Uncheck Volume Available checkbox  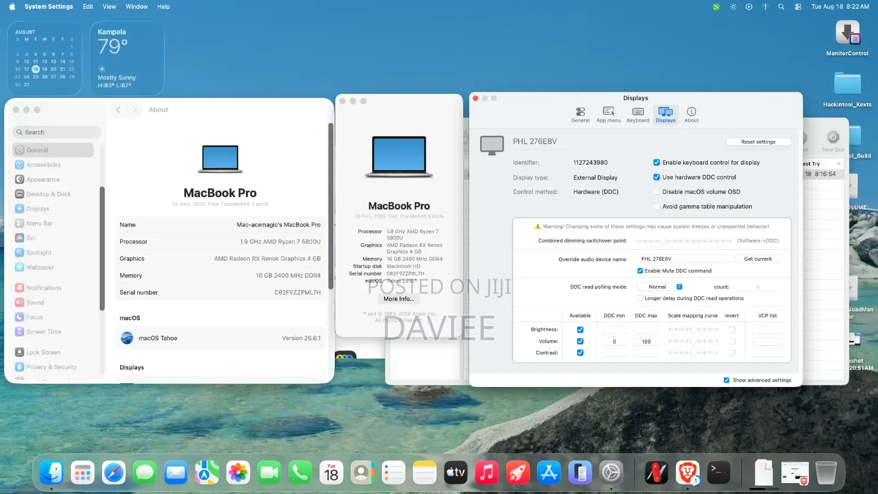coord(580,341)
